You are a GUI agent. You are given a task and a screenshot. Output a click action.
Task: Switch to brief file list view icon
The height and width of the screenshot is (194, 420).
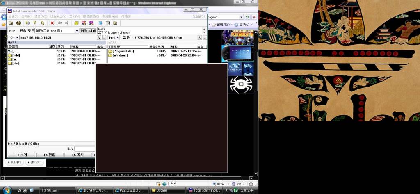pyautogui.click(x=27, y=23)
